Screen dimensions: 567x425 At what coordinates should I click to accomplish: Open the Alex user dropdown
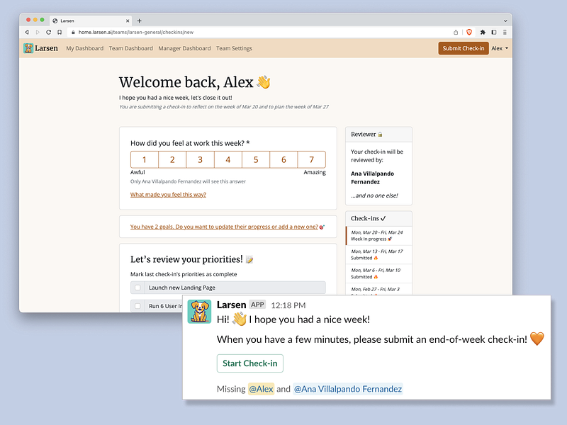[500, 48]
